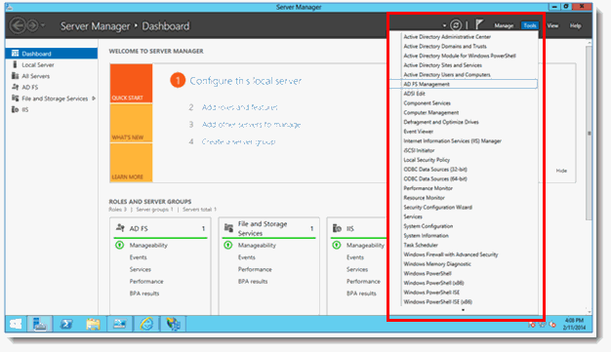This screenshot has width=611, height=352.
Task: Click the Dashboard sidebar icon
Action: (16, 53)
